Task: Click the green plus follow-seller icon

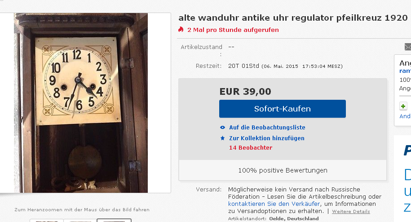Action: pos(403,106)
